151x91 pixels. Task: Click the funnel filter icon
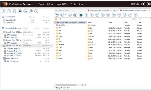57,15
